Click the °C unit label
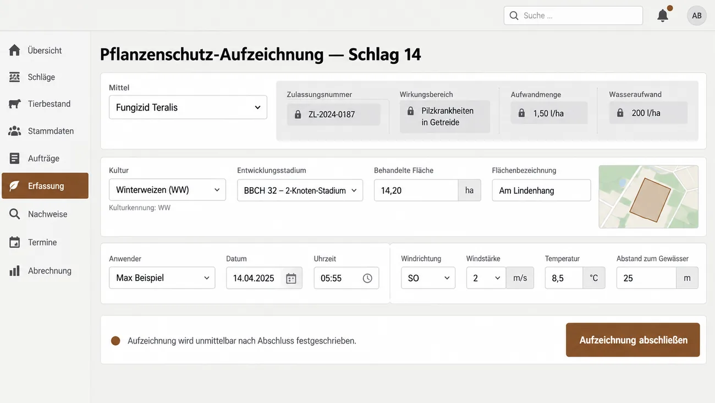 594,278
